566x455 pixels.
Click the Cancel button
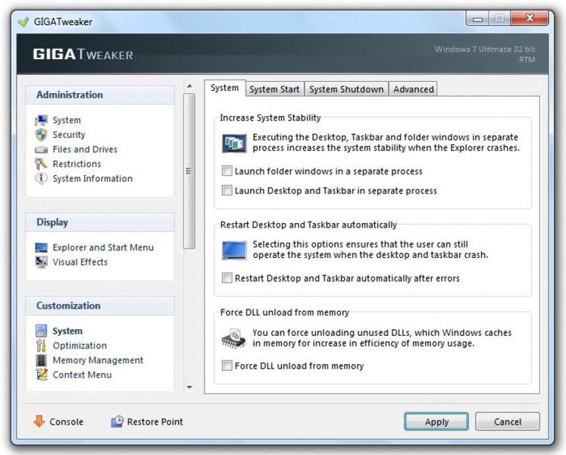(508, 422)
